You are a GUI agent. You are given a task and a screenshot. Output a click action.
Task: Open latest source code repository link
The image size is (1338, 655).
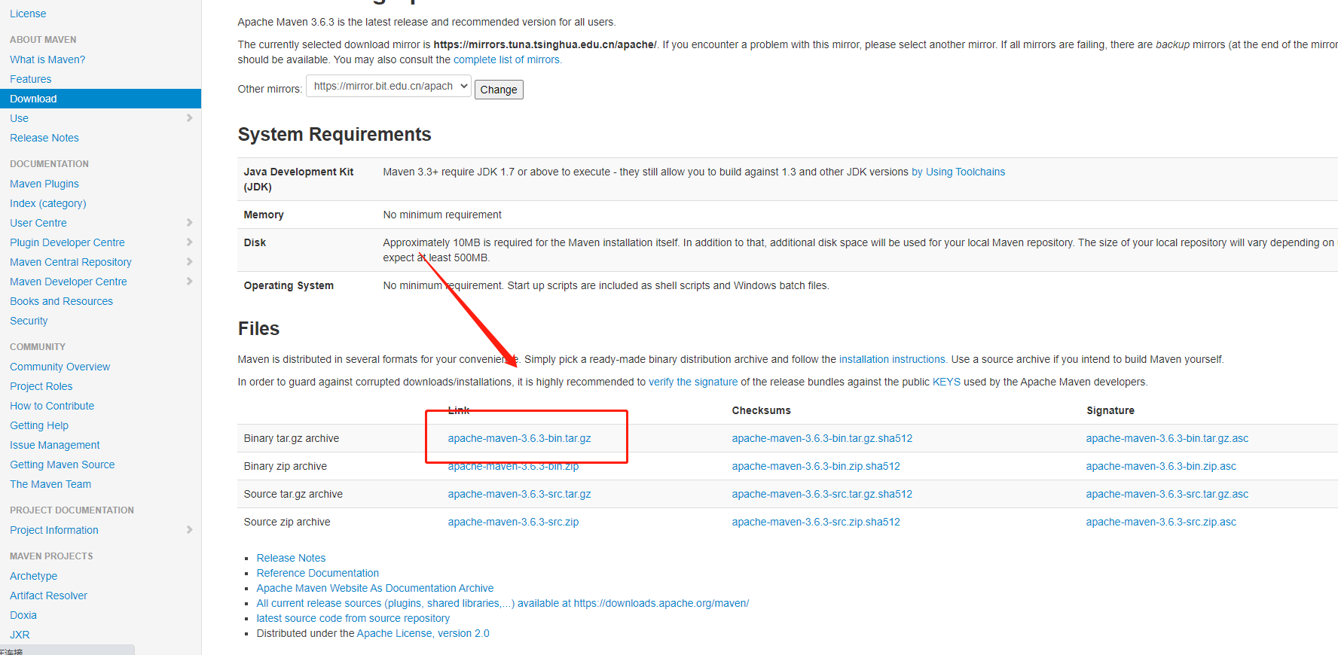tap(353, 618)
